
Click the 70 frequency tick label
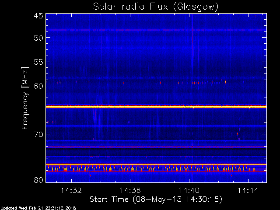(38, 134)
